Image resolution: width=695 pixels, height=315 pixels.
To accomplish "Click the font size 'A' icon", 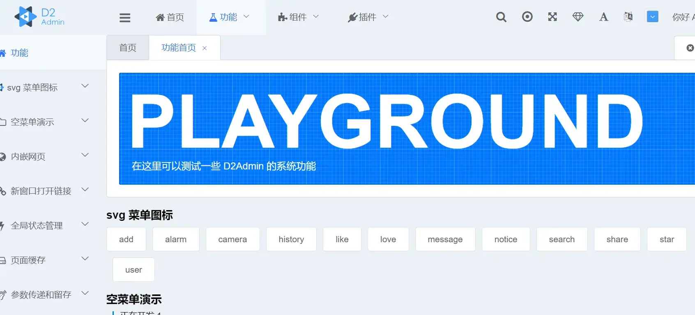I will point(603,17).
